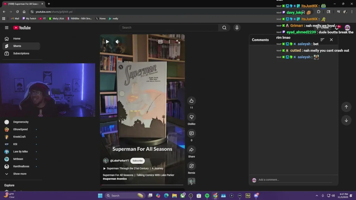Start voice search with microphone icon
Viewport: 356px width, 200px height.
point(237,27)
